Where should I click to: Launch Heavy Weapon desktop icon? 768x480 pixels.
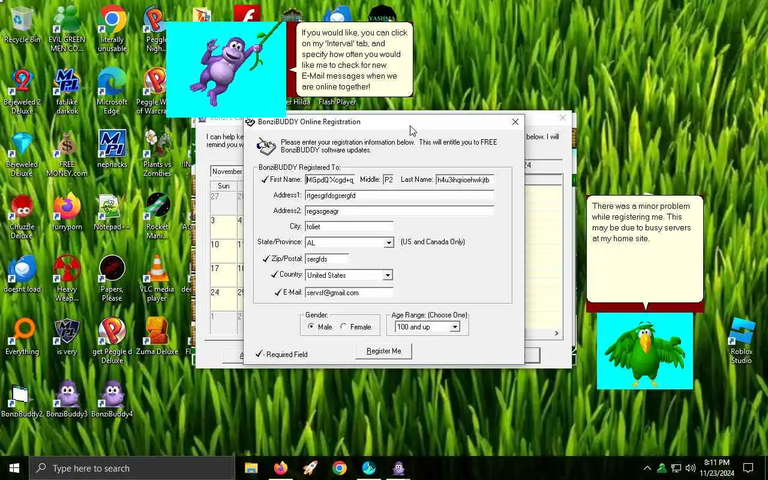67,278
